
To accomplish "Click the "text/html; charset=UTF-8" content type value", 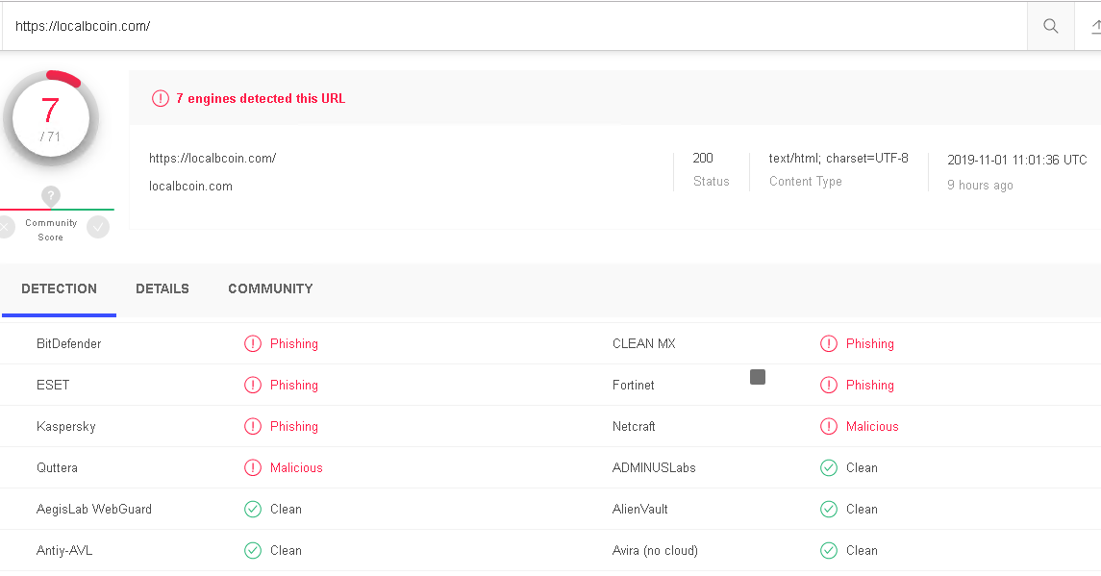I will click(838, 158).
